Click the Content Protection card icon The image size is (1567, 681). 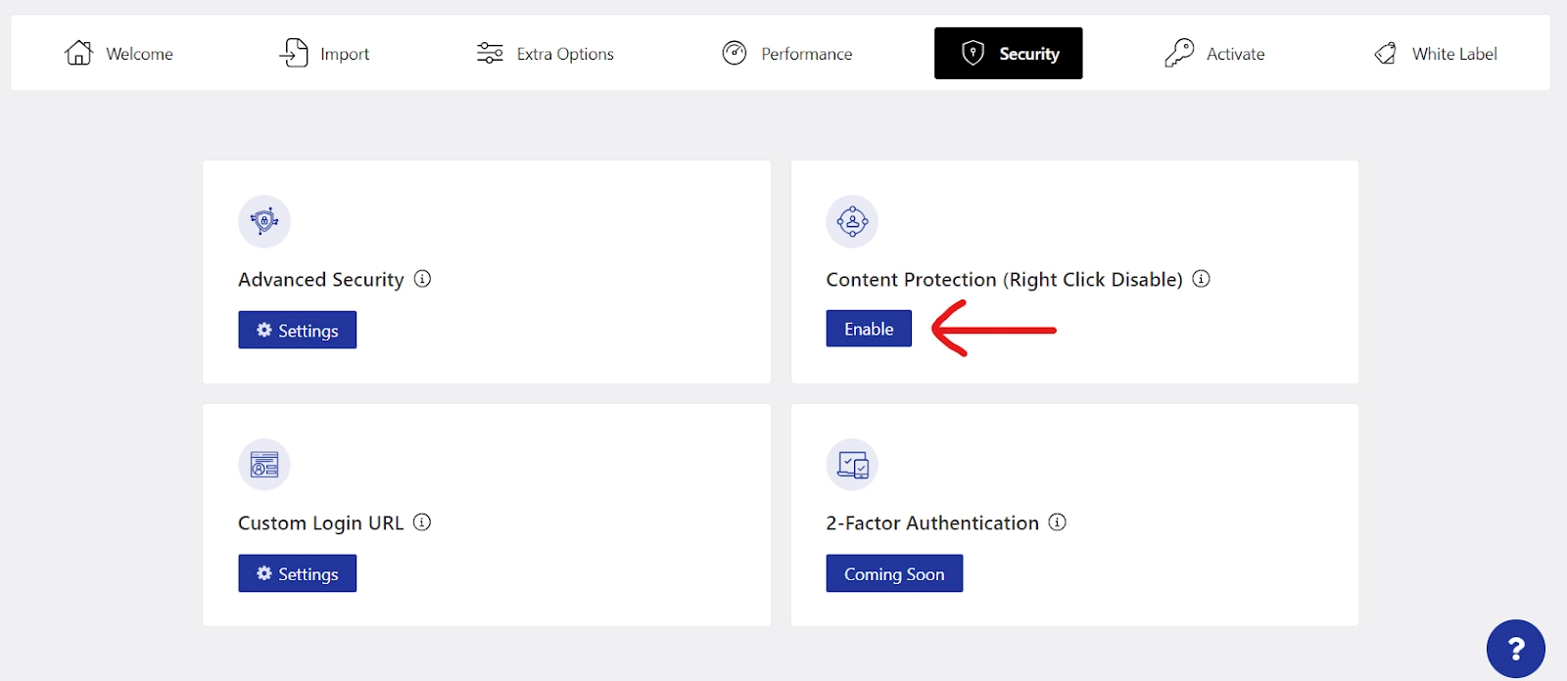[x=852, y=221]
